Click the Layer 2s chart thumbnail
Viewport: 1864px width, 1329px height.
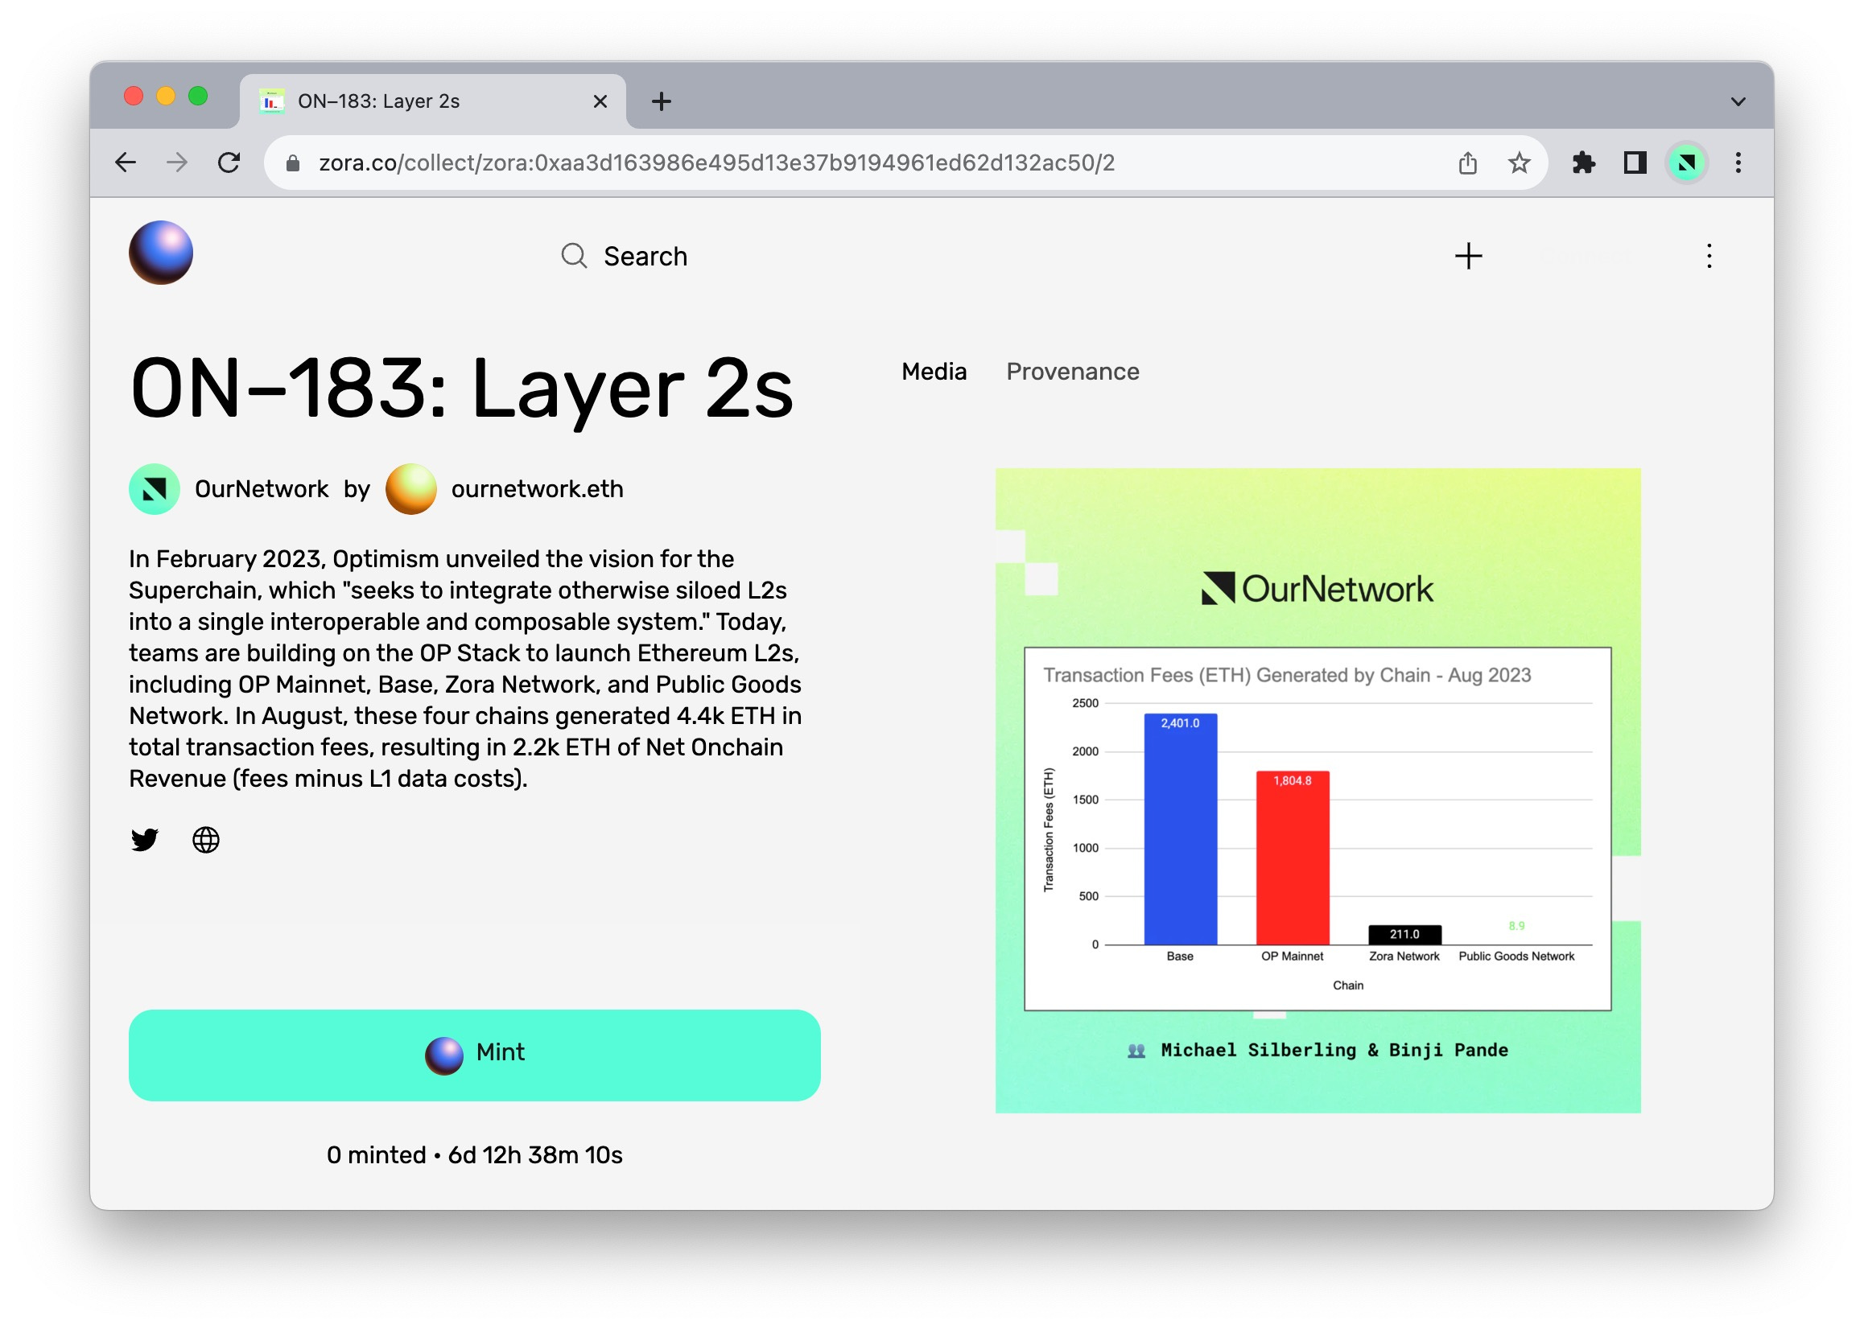pos(1318,791)
